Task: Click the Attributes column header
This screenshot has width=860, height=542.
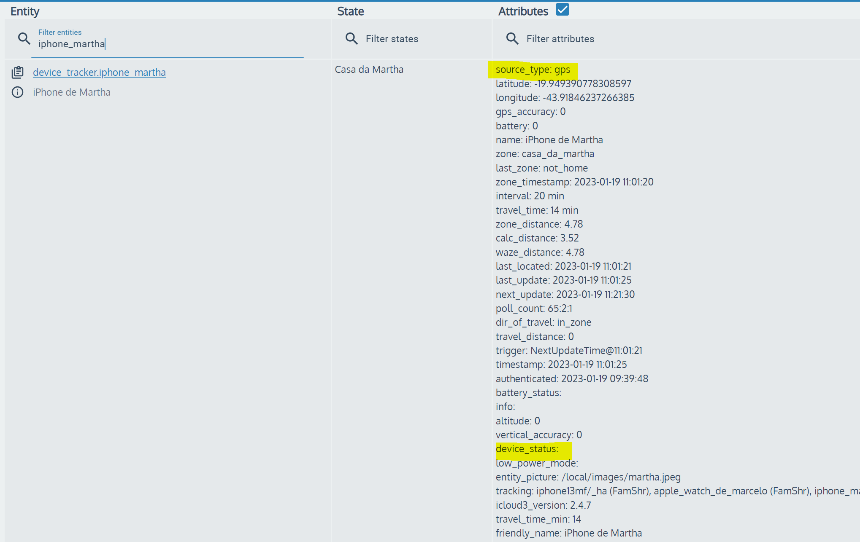Action: (x=522, y=11)
